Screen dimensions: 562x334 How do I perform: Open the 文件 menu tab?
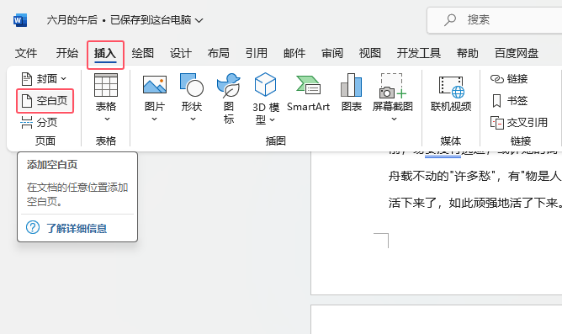(x=26, y=53)
